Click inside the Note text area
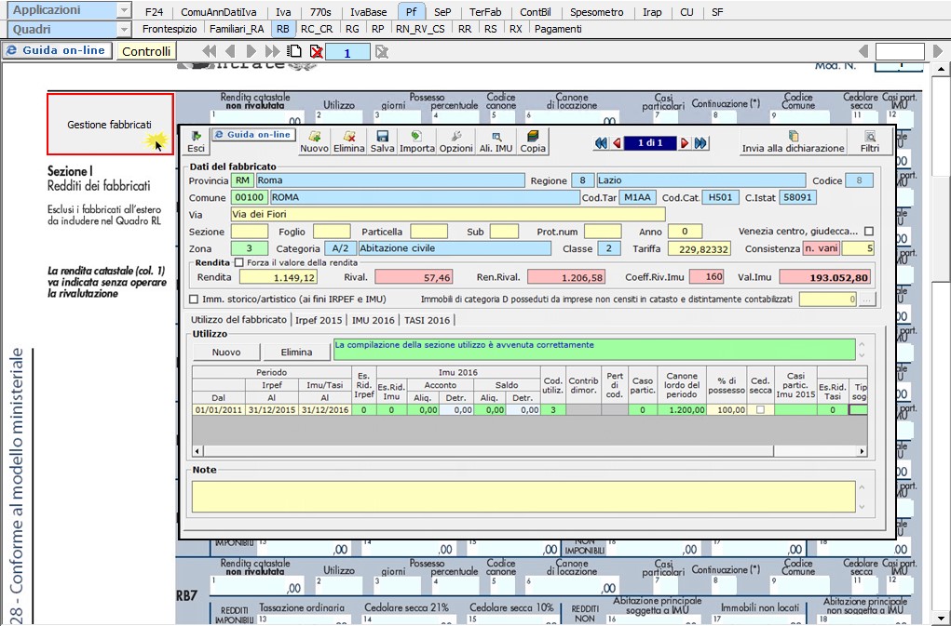The width and height of the screenshot is (951, 626). click(x=523, y=497)
